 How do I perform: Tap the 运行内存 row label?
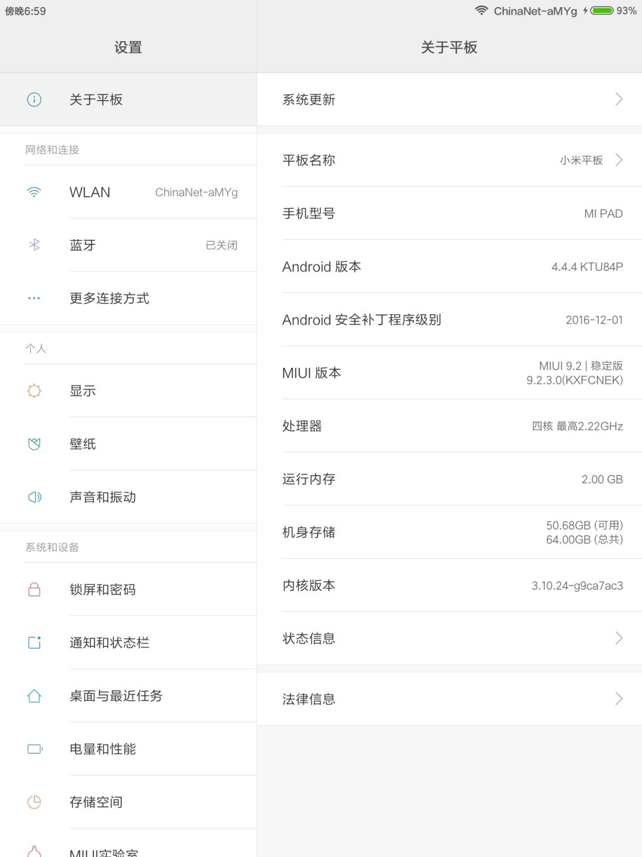pos(309,479)
